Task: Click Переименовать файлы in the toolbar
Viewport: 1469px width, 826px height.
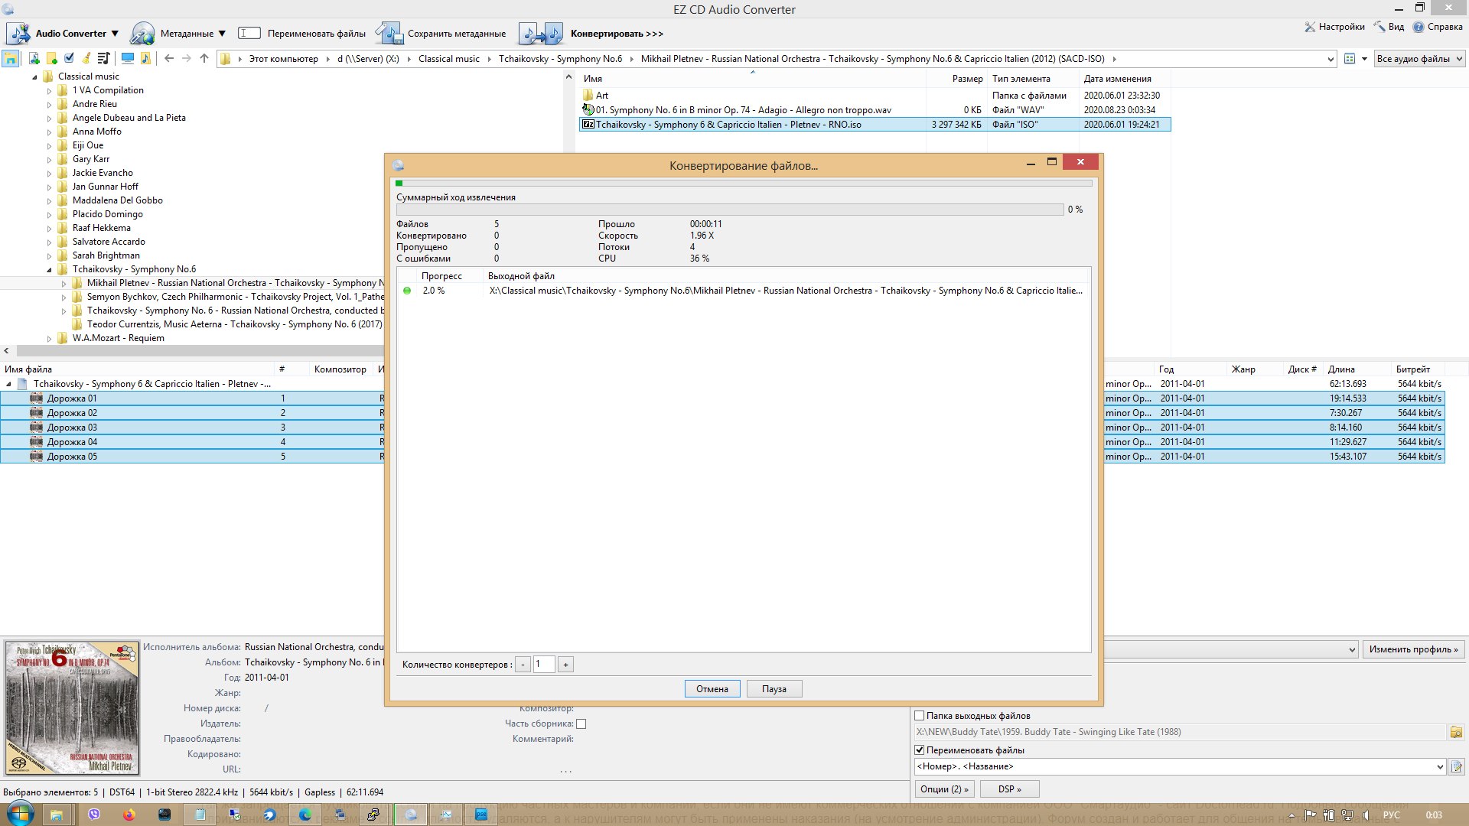Action: pos(302,34)
